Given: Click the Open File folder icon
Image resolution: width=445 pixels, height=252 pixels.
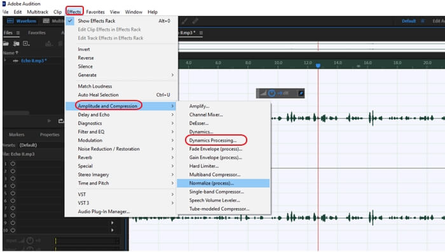Looking at the screenshot, I should click(x=6, y=43).
